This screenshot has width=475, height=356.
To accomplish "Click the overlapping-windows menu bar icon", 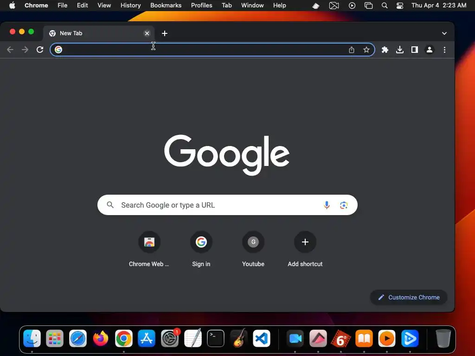I will pos(368,6).
